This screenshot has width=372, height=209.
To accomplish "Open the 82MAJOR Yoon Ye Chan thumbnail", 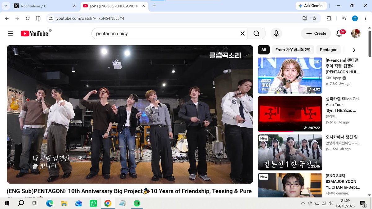I will (290, 185).
